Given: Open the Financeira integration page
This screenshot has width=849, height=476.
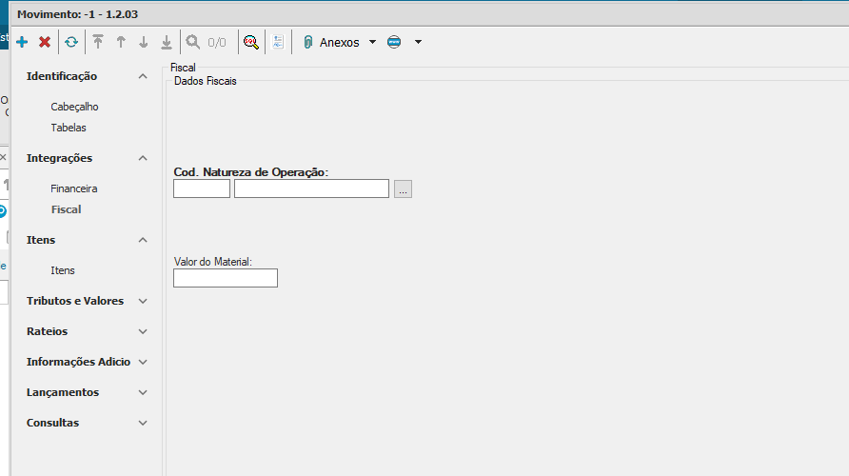Looking at the screenshot, I should (74, 188).
